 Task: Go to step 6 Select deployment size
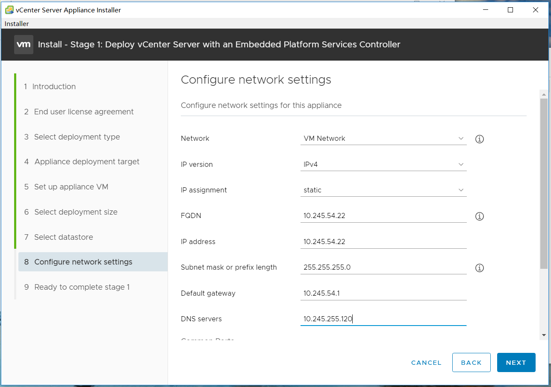pos(71,212)
